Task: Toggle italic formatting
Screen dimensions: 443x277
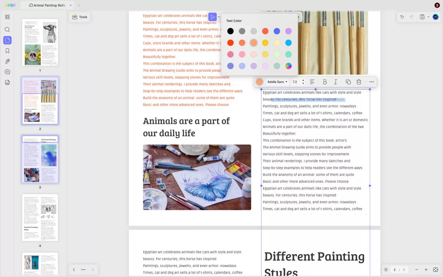Action: pyautogui.click(x=336, y=82)
